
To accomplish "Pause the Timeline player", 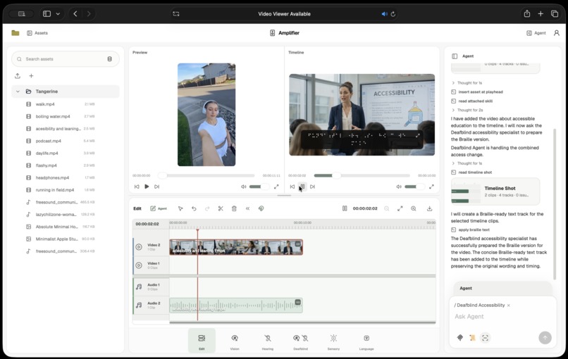I will pos(302,187).
